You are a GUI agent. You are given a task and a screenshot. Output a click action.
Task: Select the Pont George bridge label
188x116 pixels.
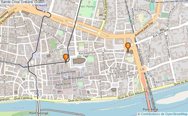(39, 113)
